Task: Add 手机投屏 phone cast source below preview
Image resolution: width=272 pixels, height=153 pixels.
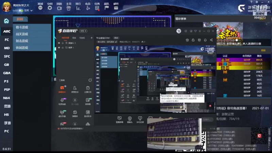Action: coord(140,120)
